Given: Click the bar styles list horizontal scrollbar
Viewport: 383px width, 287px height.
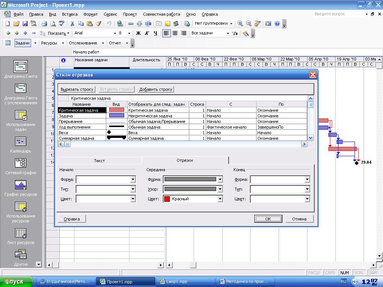Looking at the screenshot, I should (x=183, y=144).
